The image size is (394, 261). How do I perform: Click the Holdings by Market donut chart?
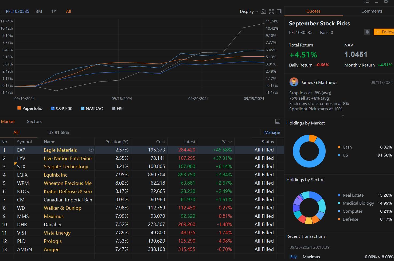point(309,151)
